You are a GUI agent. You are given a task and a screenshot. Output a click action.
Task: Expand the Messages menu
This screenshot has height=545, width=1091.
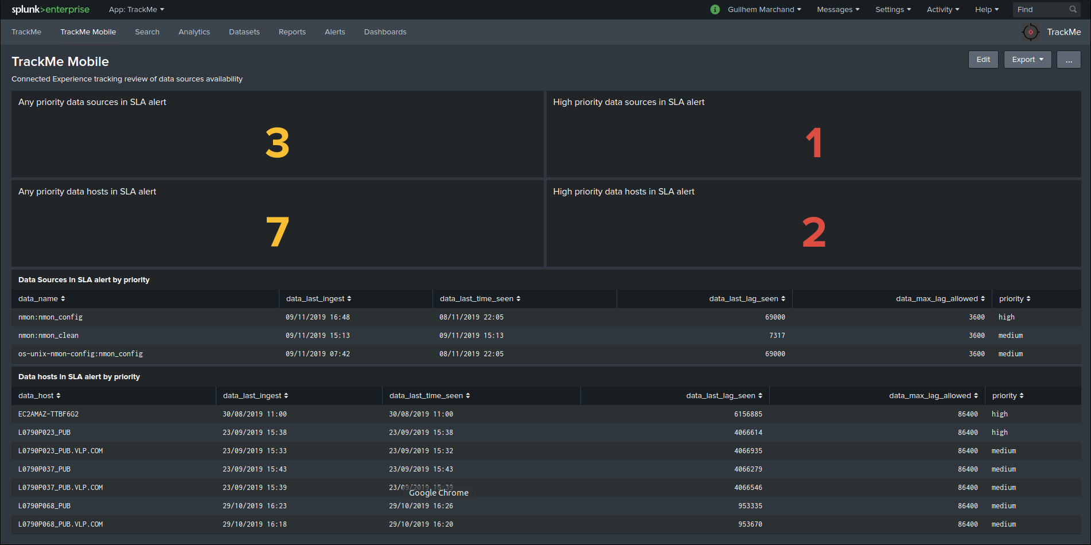[838, 10]
